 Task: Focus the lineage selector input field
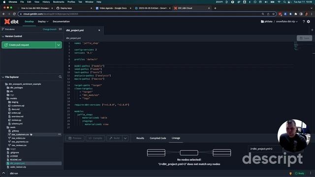click(x=265, y=148)
